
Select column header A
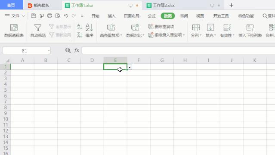[x=22, y=60]
